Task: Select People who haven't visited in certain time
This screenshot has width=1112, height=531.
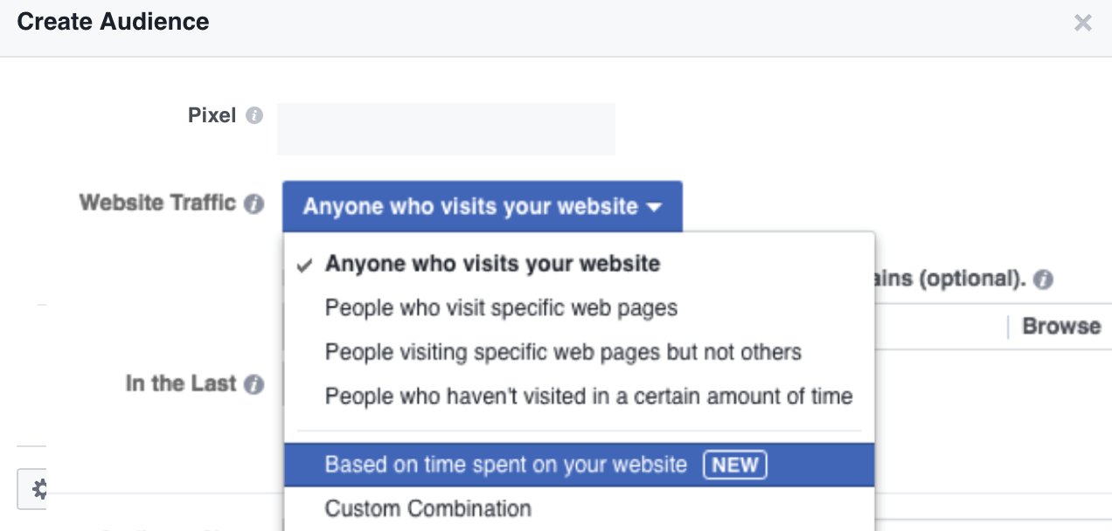Action: click(588, 396)
